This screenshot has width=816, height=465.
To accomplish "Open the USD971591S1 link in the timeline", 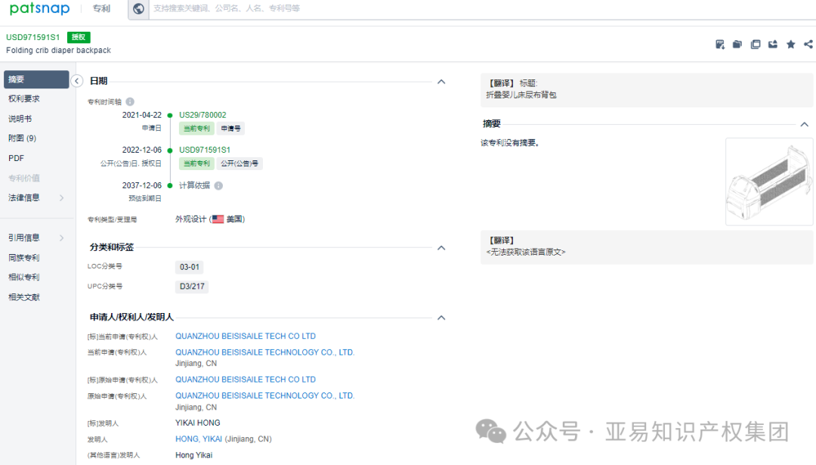I will [x=205, y=150].
